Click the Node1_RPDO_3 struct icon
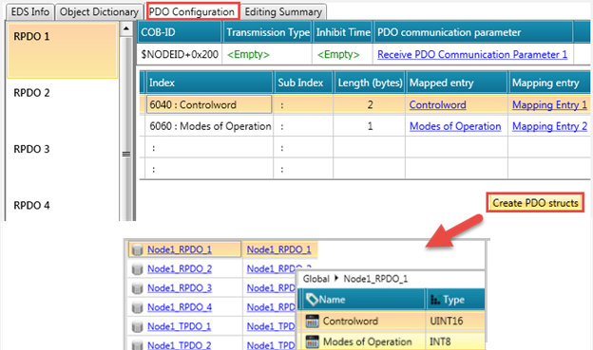Image resolution: width=593 pixels, height=350 pixels. tap(137, 288)
